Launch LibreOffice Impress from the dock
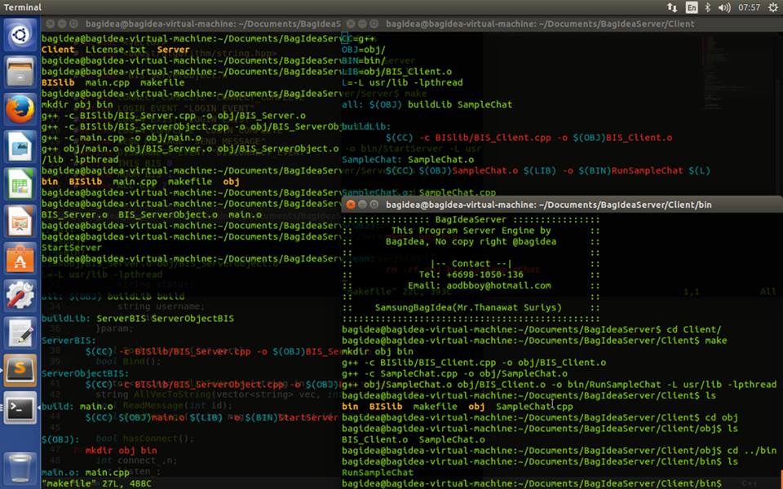This screenshot has height=489, width=783. click(x=20, y=222)
